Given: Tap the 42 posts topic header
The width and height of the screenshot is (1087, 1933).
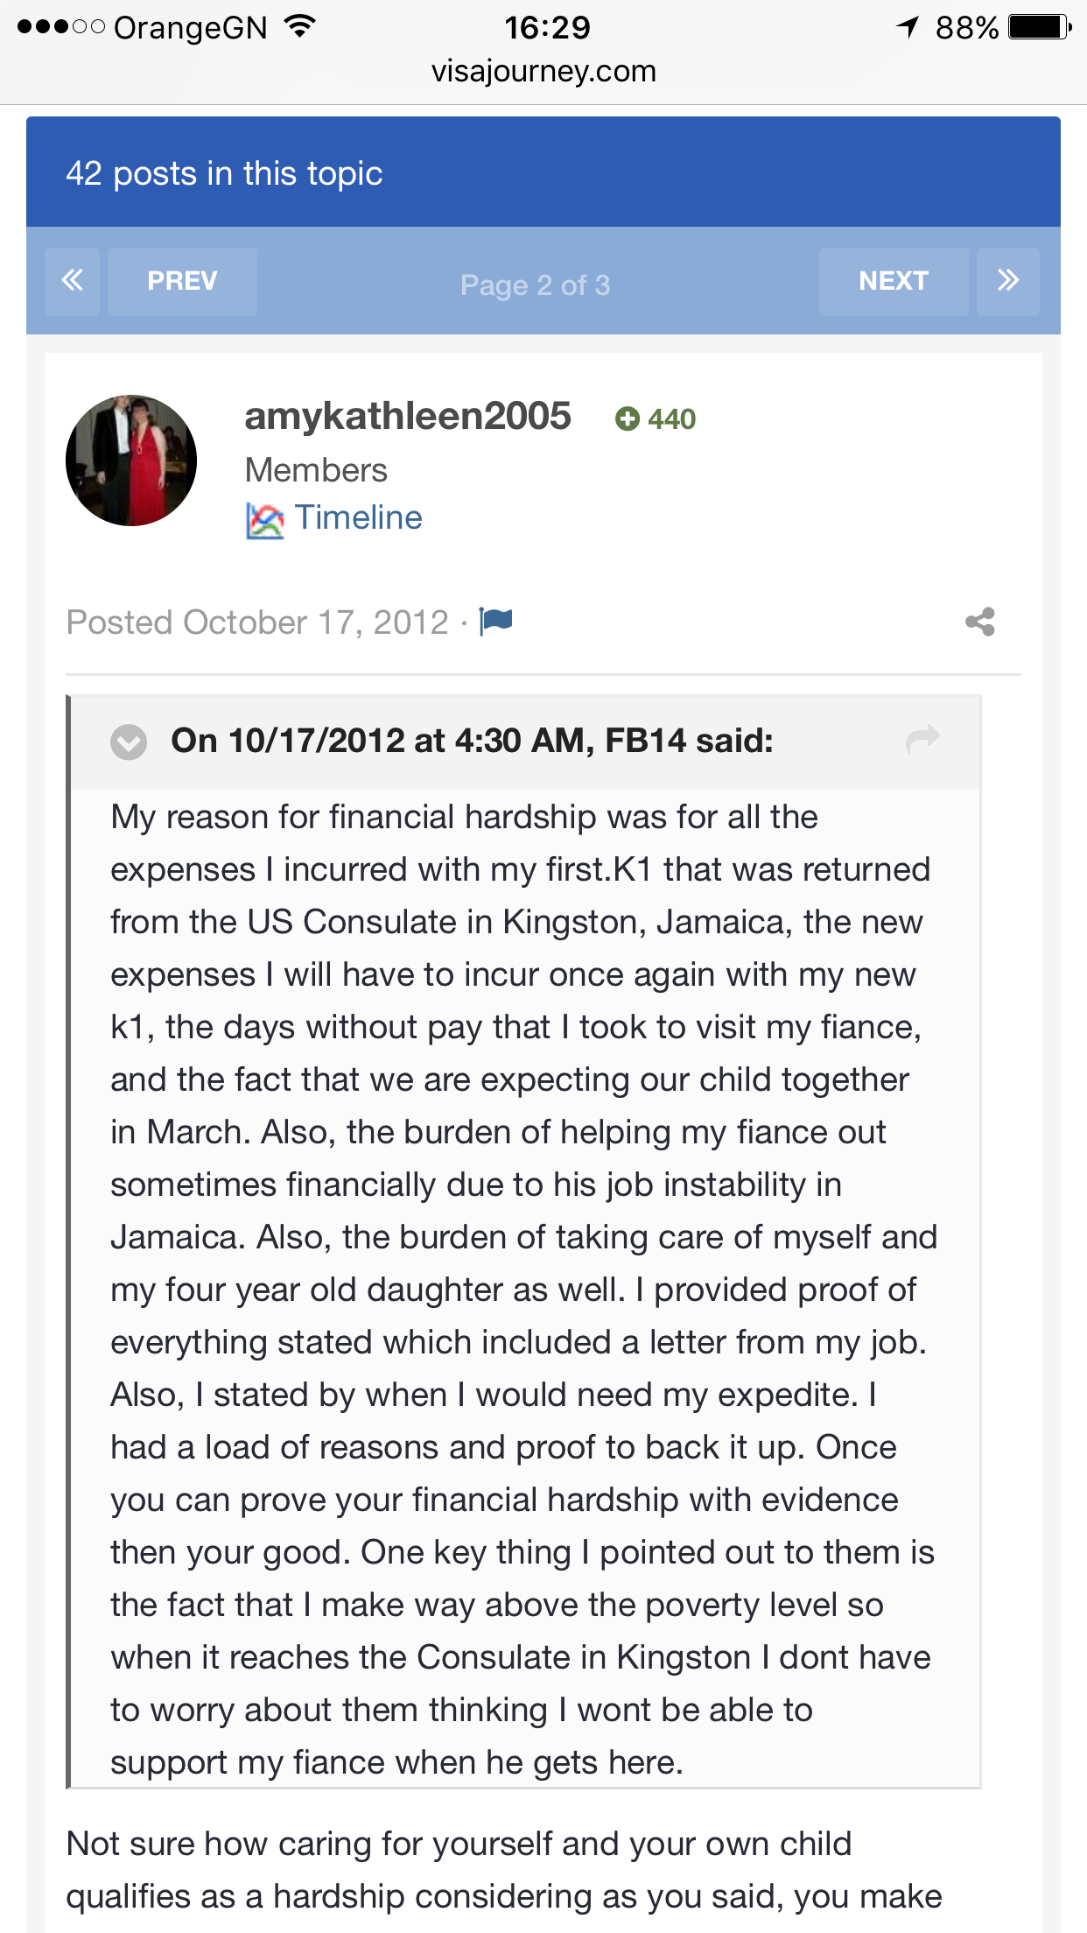Looking at the screenshot, I should [224, 173].
